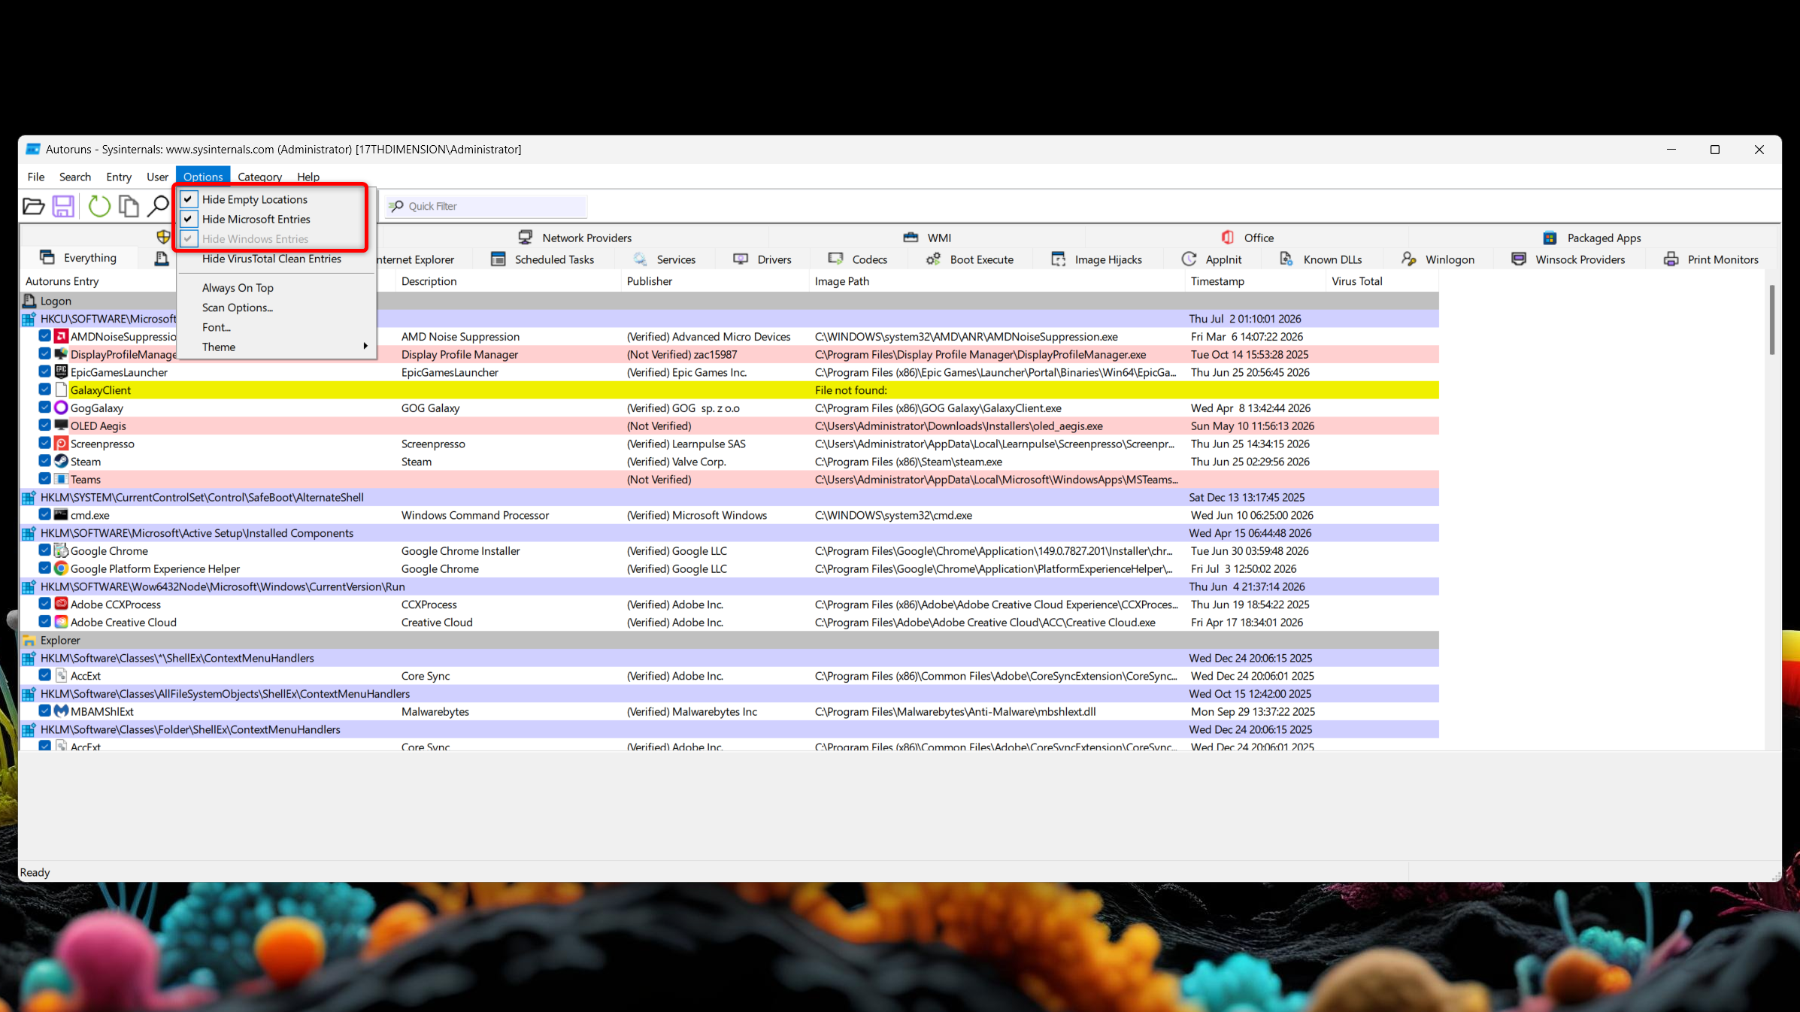The height and width of the screenshot is (1012, 1800).
Task: Open the Help menu
Action: click(308, 177)
